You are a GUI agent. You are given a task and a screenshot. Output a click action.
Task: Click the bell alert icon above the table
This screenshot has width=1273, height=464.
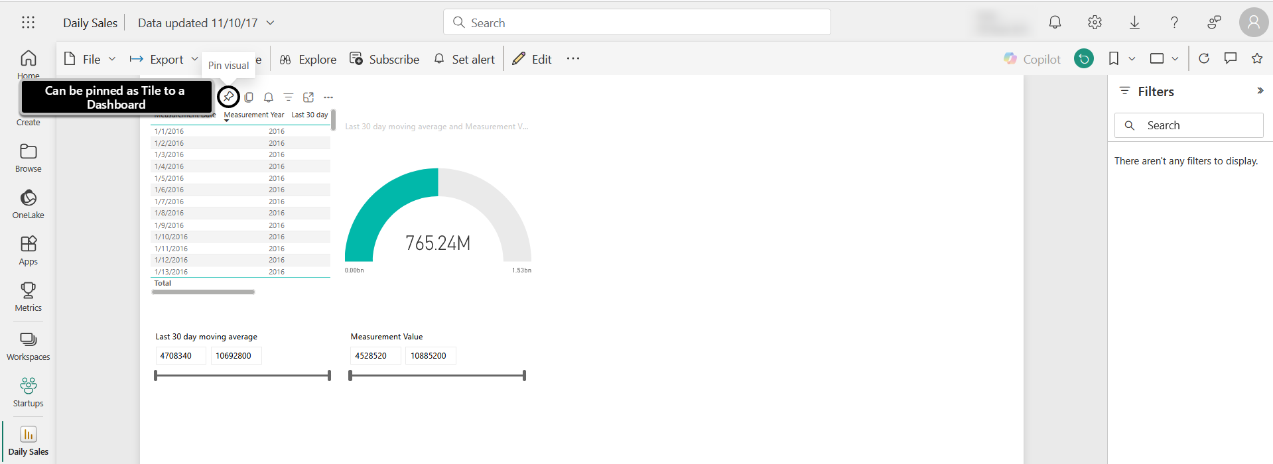269,97
